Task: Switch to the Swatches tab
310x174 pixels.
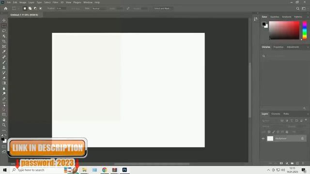Action: pos(275,17)
